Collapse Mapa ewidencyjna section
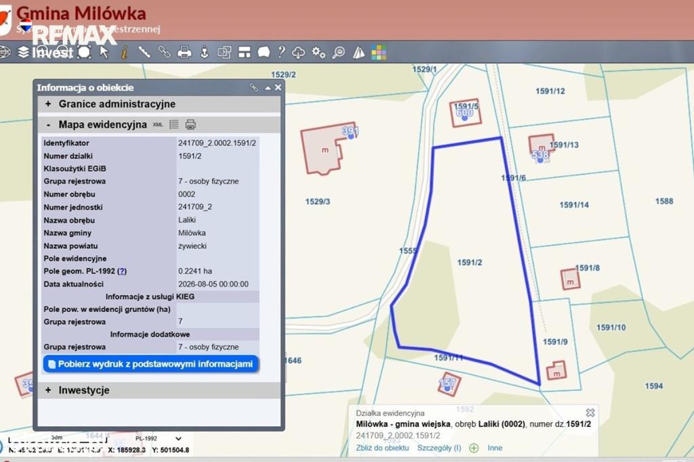Screen dimensions: 694x462 (x=48, y=125)
